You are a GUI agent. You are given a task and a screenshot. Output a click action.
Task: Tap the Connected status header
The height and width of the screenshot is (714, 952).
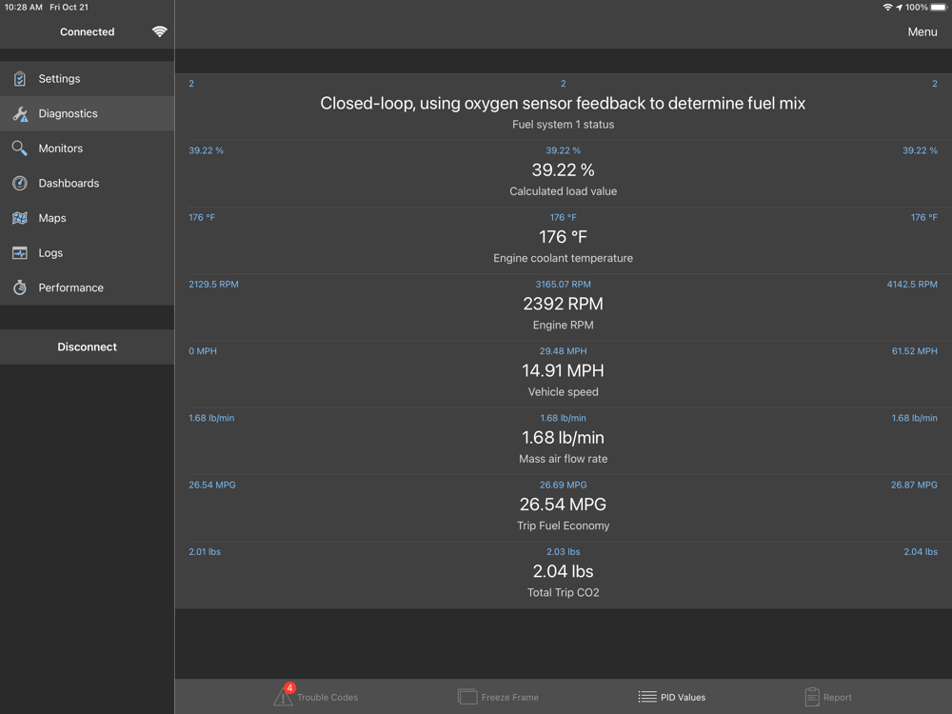[87, 31]
